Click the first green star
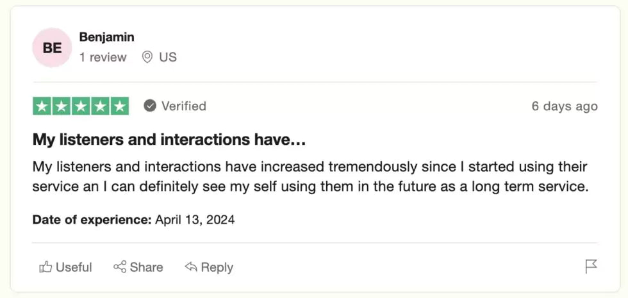The height and width of the screenshot is (298, 628). (42, 106)
